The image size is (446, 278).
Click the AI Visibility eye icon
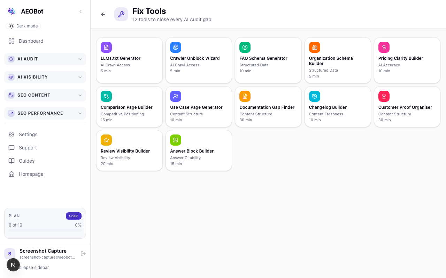(11, 77)
